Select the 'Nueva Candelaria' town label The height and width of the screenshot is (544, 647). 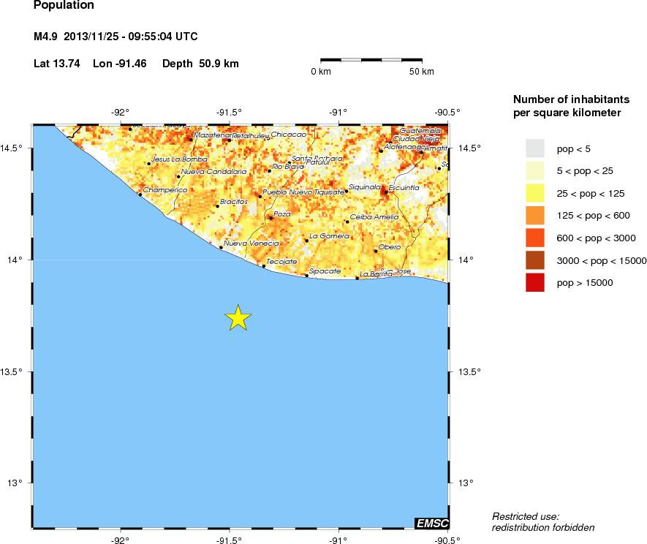(213, 171)
